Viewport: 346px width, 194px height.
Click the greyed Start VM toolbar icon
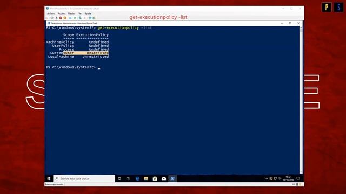[52, 18]
